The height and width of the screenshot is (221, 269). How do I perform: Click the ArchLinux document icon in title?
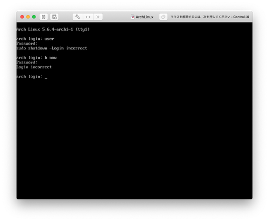[x=132, y=17]
